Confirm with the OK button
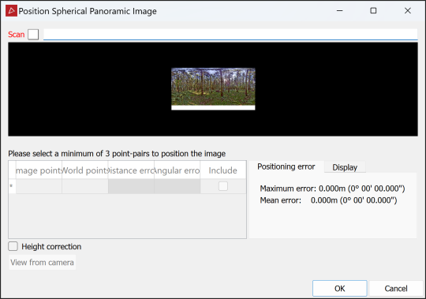This screenshot has width=426, height=299. [339, 288]
